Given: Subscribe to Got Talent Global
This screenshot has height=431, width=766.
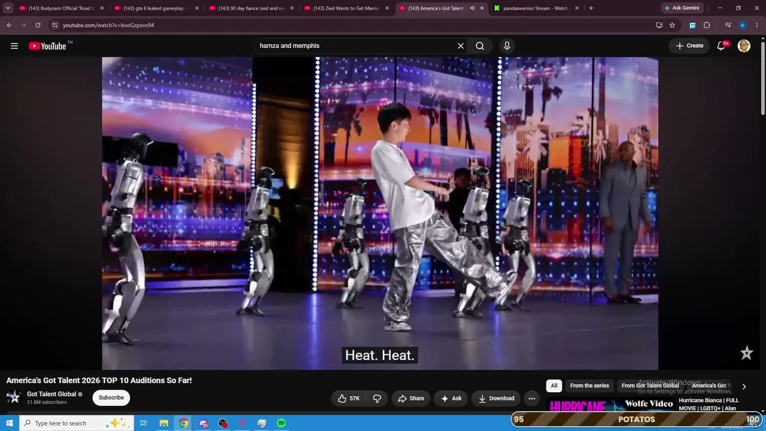Looking at the screenshot, I should [111, 397].
